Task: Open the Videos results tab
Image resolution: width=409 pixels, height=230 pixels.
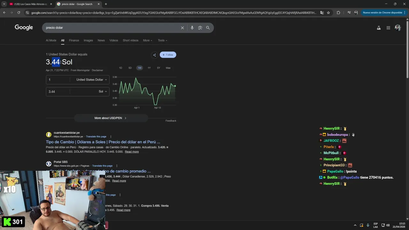Action: click(113, 40)
